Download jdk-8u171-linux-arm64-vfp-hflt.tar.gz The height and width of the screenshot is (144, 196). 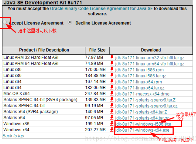149,64
